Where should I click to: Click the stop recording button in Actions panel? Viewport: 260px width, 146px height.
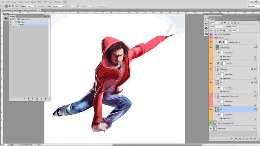(x=25, y=99)
